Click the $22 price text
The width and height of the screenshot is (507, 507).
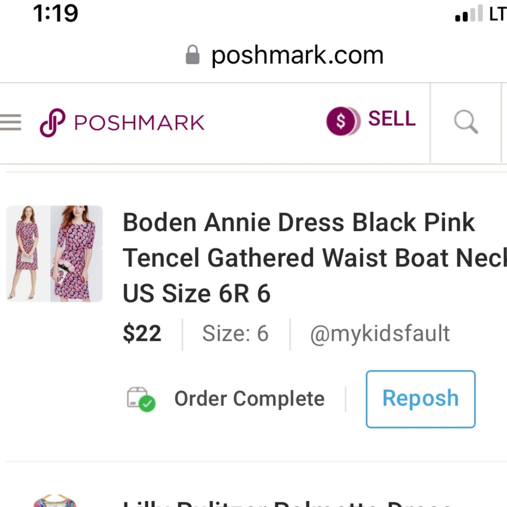(142, 333)
